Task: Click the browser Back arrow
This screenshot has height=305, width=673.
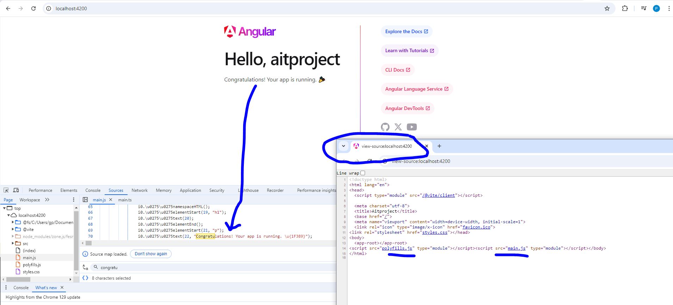Action: coord(8,8)
